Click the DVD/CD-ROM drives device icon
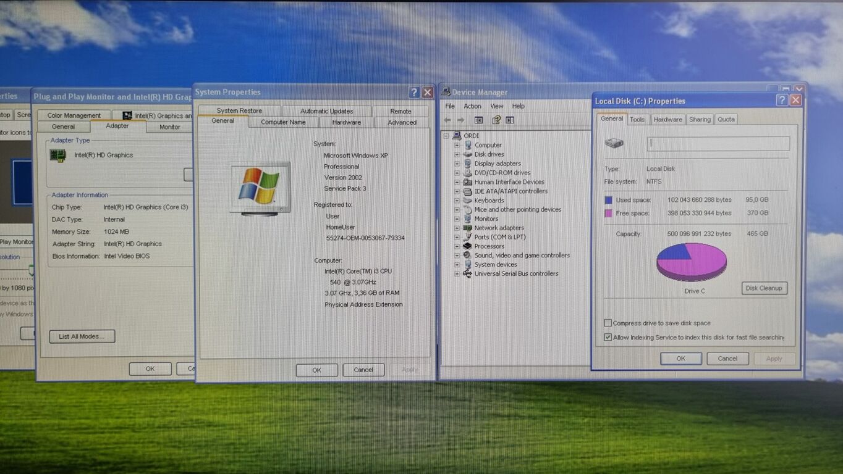 [x=468, y=173]
